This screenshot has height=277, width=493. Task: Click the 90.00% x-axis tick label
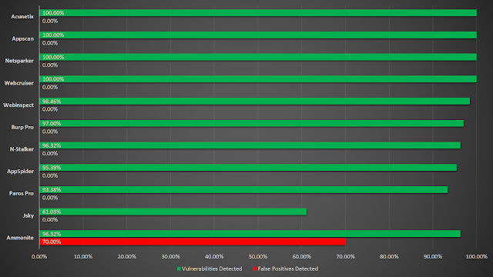coord(433,256)
